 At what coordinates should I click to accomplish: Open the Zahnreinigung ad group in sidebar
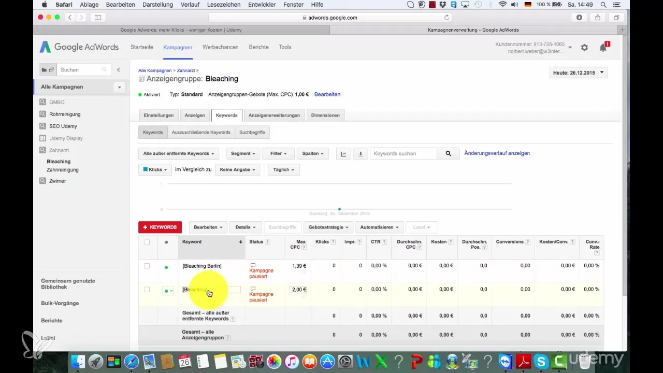[x=63, y=170]
